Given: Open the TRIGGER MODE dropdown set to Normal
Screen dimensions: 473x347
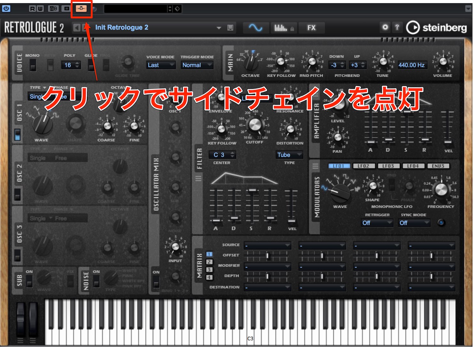Looking at the screenshot, I should (197, 65).
